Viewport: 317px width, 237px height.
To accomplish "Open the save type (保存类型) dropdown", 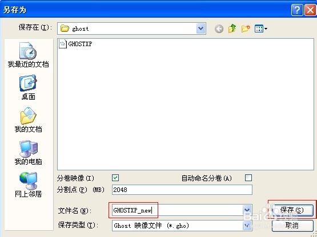I will pyautogui.click(x=247, y=226).
